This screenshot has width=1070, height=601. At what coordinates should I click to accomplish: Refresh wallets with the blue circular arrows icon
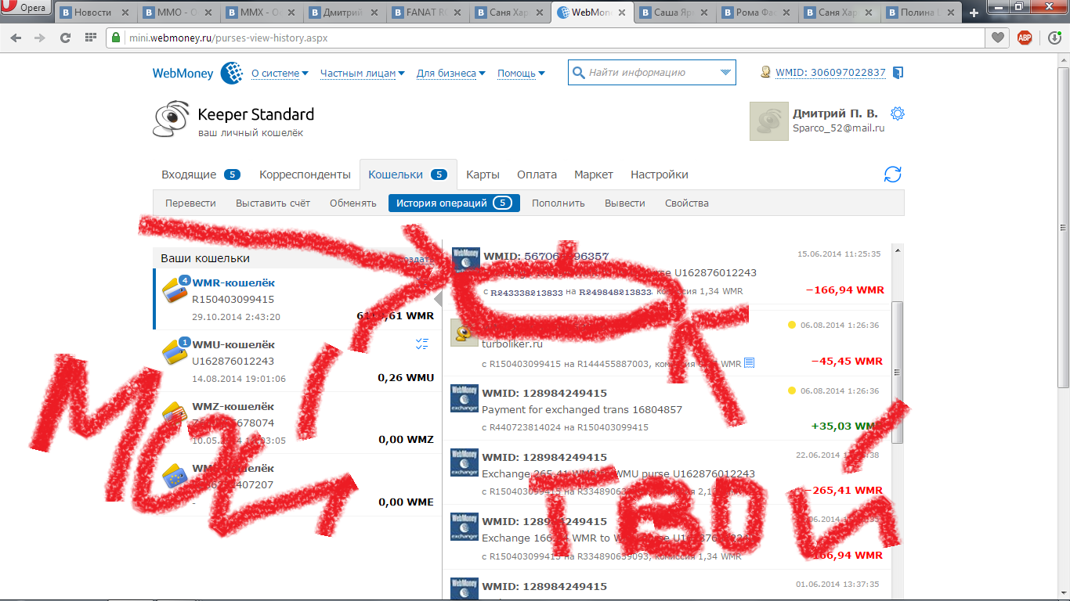coord(893,175)
